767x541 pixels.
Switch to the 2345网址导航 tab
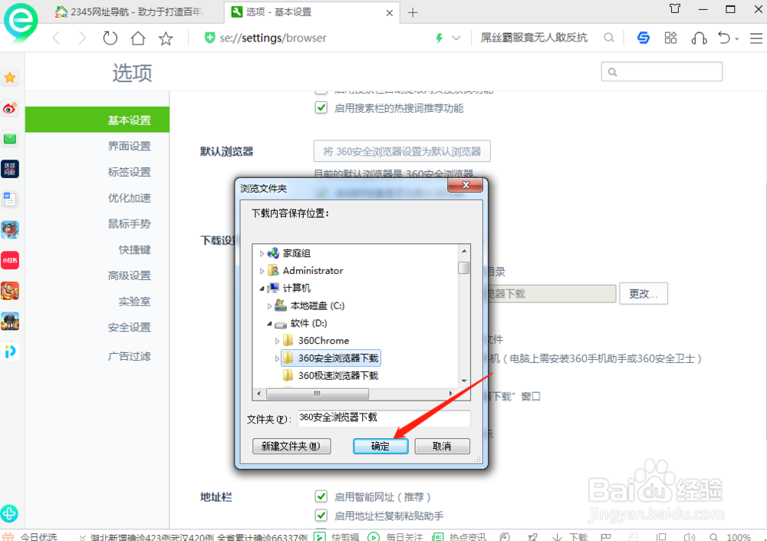136,12
